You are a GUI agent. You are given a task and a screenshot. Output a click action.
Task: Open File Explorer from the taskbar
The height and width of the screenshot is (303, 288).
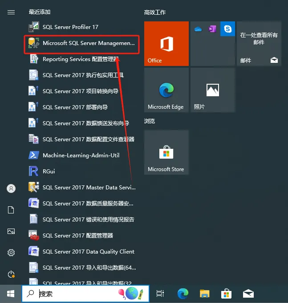pos(205,294)
